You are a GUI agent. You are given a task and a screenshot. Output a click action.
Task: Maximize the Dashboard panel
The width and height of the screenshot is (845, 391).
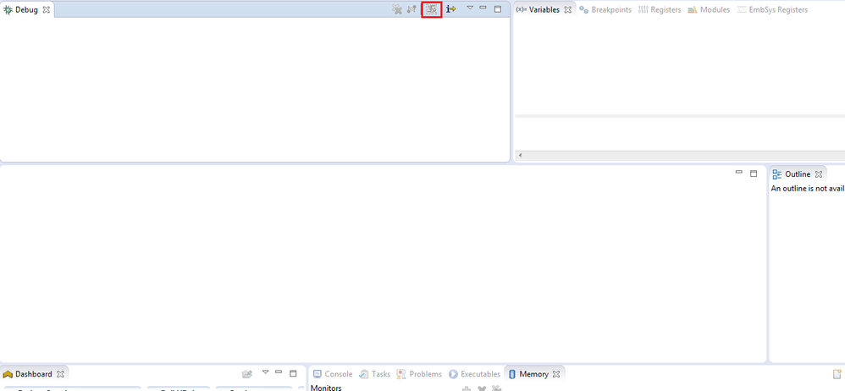click(293, 372)
